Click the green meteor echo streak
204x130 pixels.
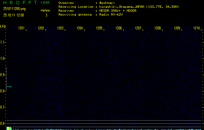point(9,86)
